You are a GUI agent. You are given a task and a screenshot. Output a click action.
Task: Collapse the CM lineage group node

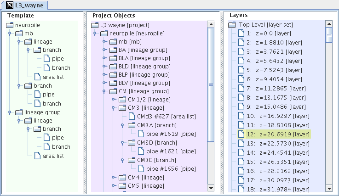(x=104, y=91)
